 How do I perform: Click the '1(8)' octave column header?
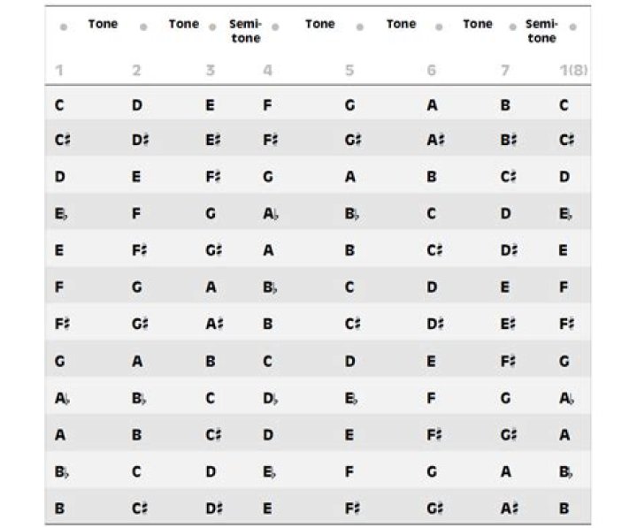(x=573, y=70)
